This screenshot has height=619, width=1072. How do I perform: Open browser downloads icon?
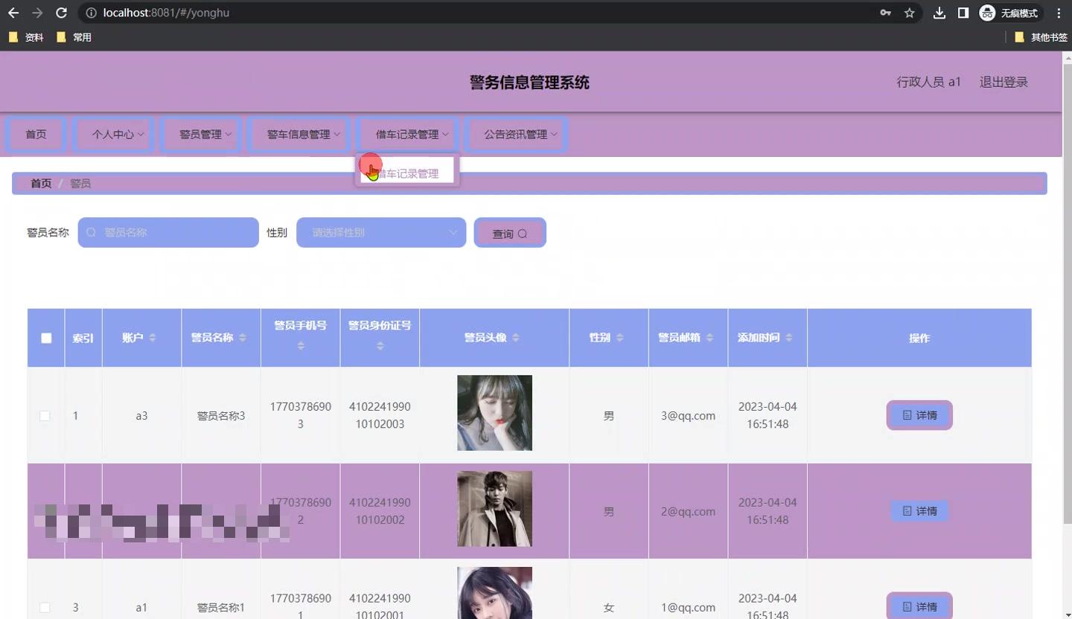pos(939,13)
